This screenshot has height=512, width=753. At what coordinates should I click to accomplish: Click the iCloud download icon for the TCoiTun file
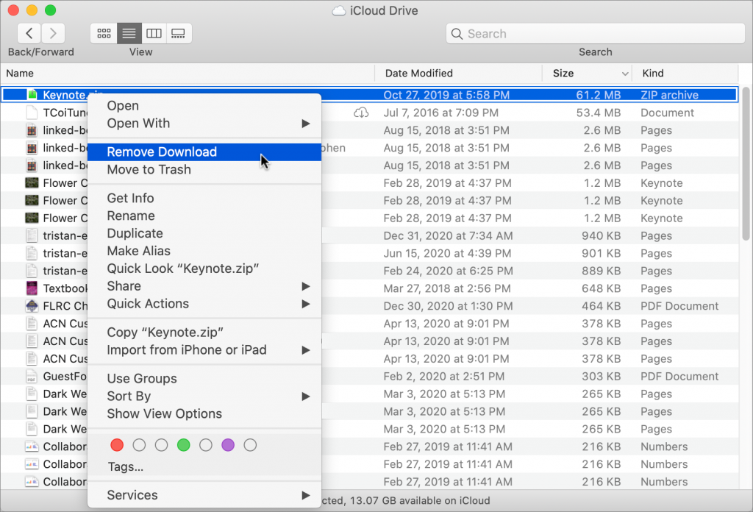pyautogui.click(x=361, y=113)
